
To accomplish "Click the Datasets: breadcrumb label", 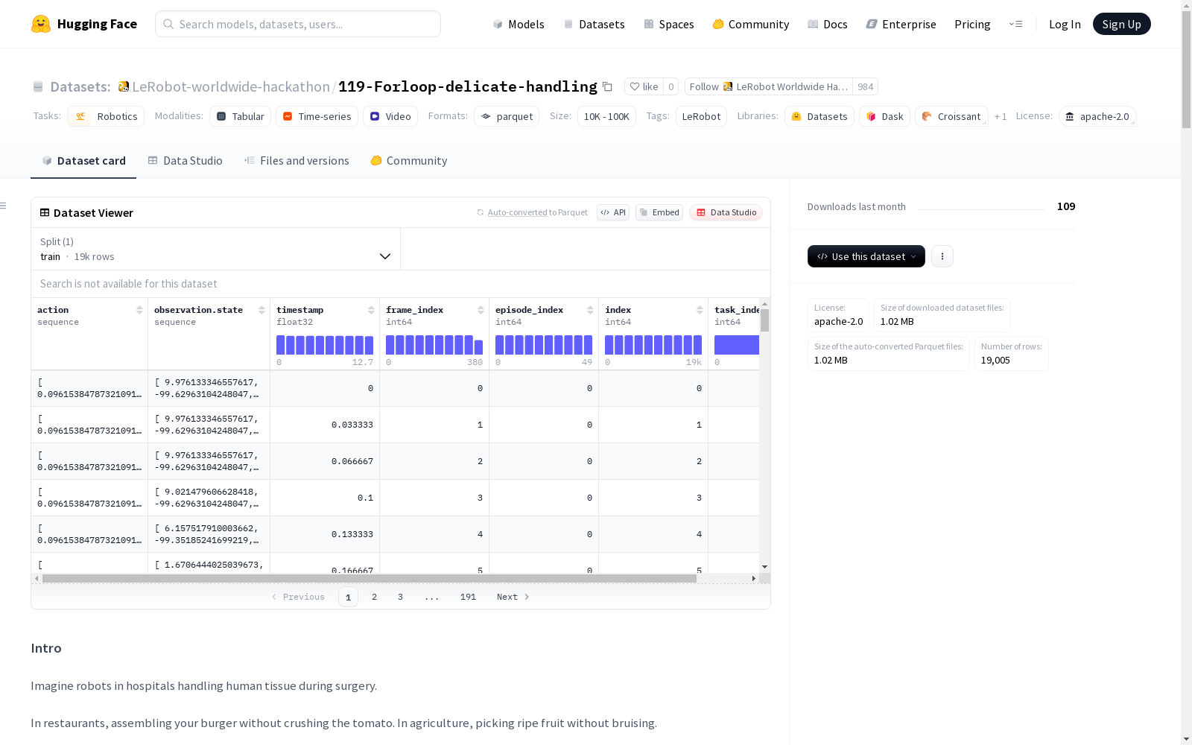I will (80, 86).
